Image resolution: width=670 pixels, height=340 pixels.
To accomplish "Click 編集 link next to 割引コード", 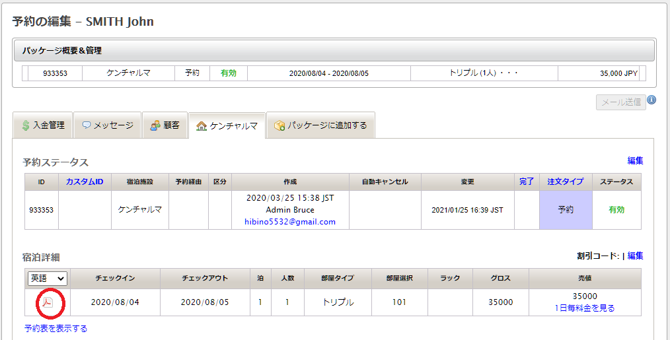I will (635, 255).
